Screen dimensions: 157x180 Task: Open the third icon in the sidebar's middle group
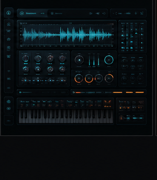8,39
